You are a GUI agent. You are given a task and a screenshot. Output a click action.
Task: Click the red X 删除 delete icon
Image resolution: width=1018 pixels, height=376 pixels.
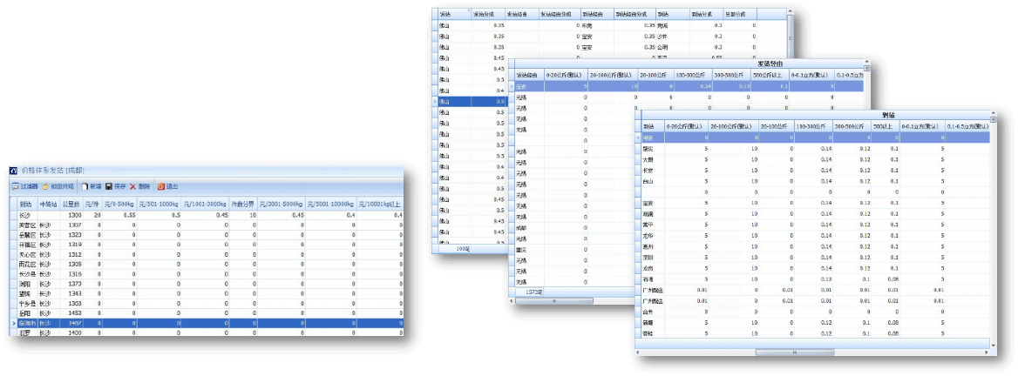point(132,186)
